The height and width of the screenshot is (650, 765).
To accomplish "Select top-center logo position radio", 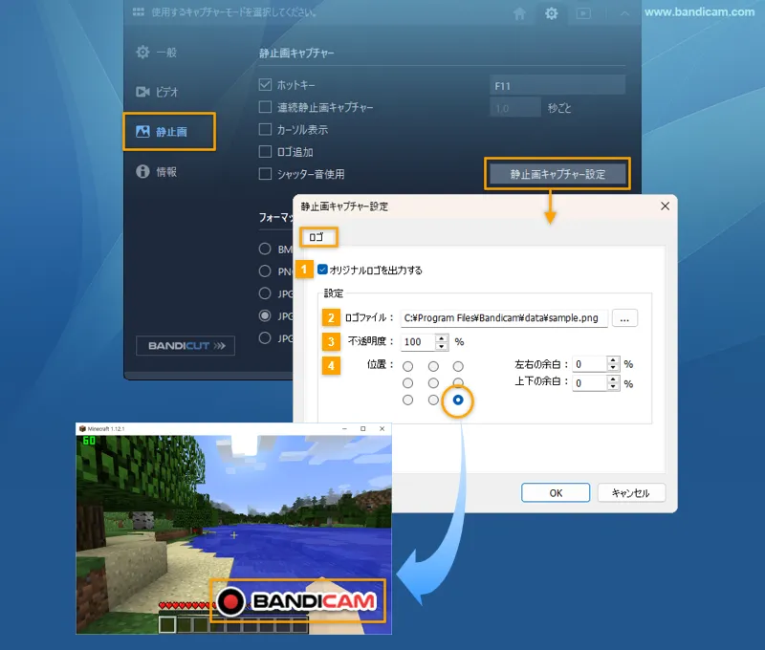I will (x=433, y=366).
